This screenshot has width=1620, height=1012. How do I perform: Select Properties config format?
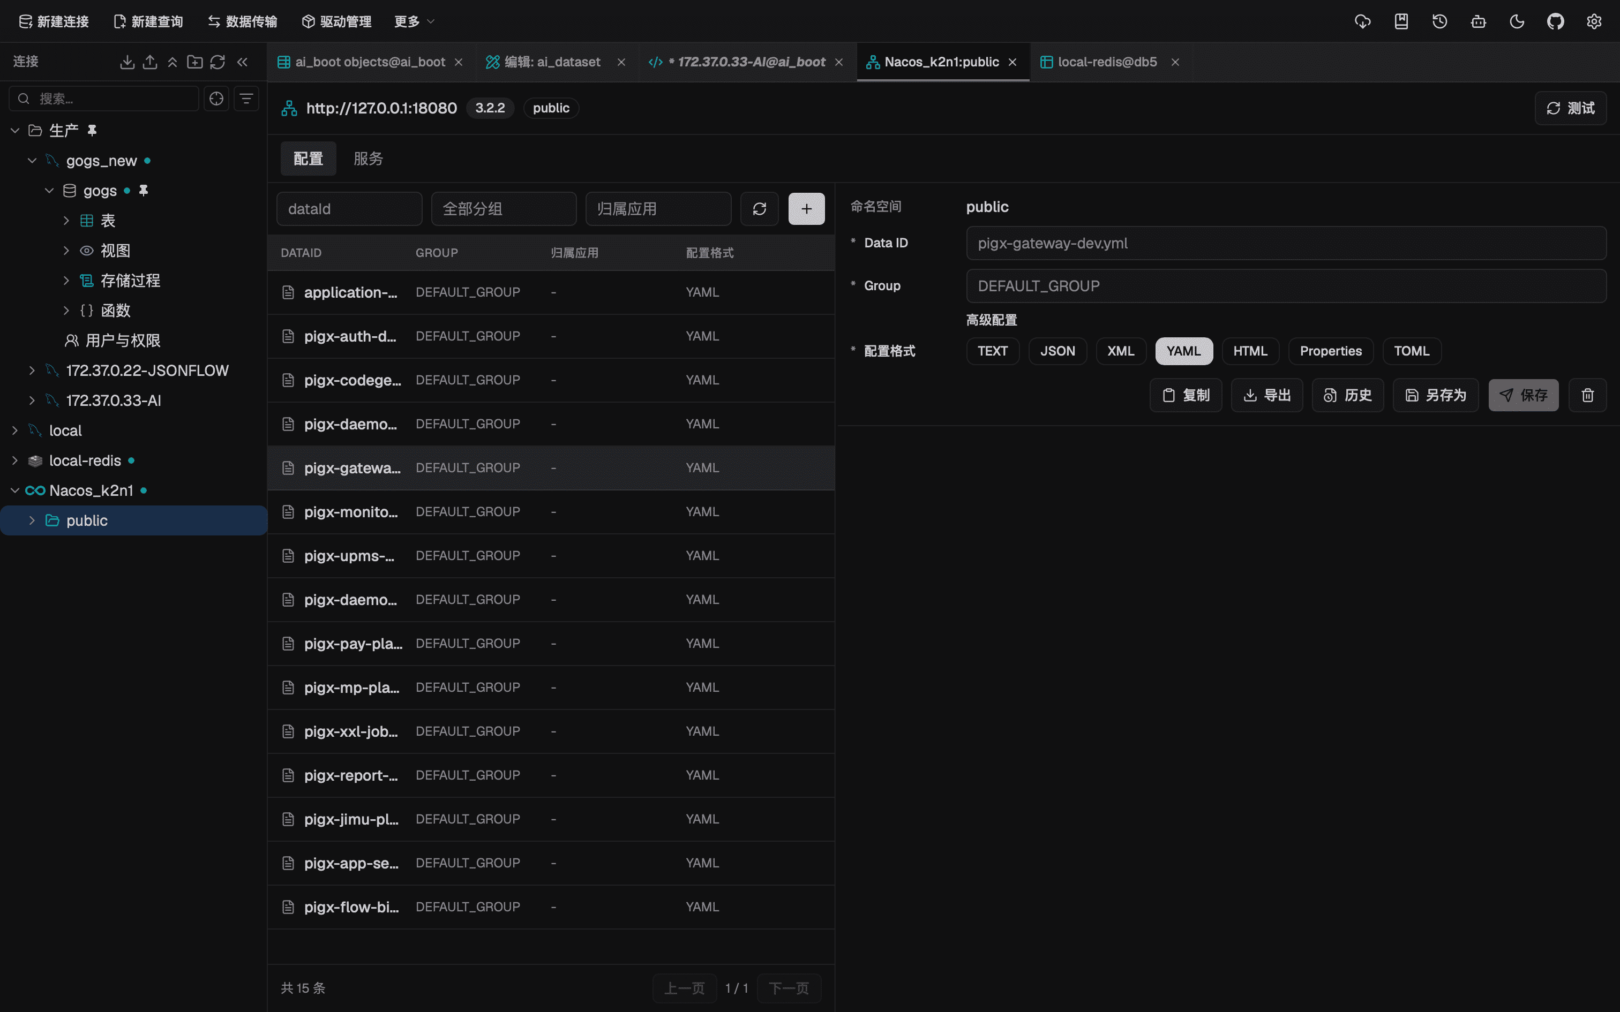[x=1330, y=351]
